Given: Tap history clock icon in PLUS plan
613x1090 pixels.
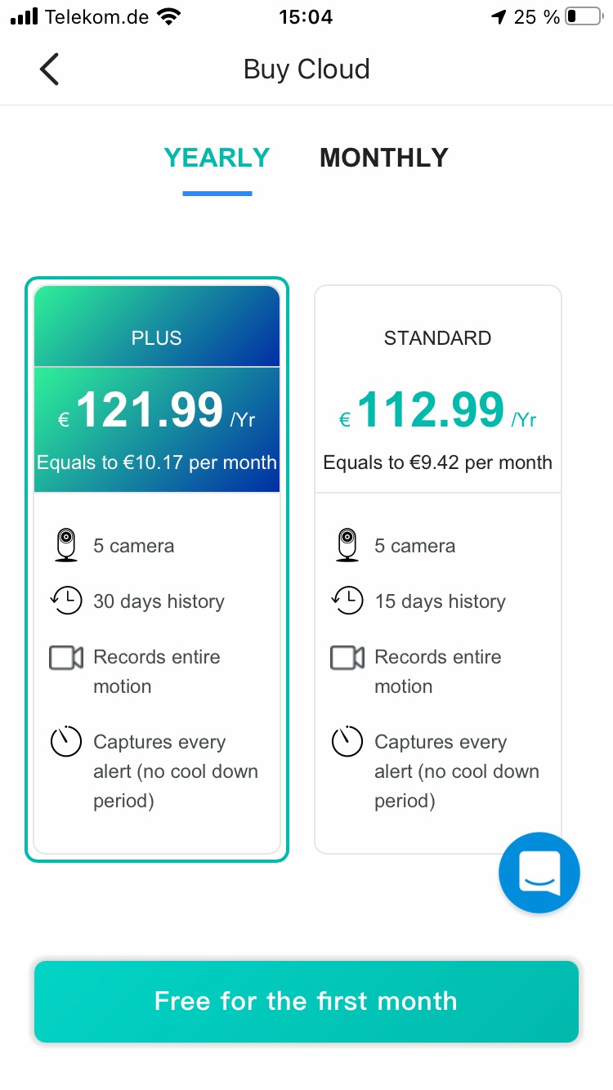Looking at the screenshot, I should click(x=66, y=601).
